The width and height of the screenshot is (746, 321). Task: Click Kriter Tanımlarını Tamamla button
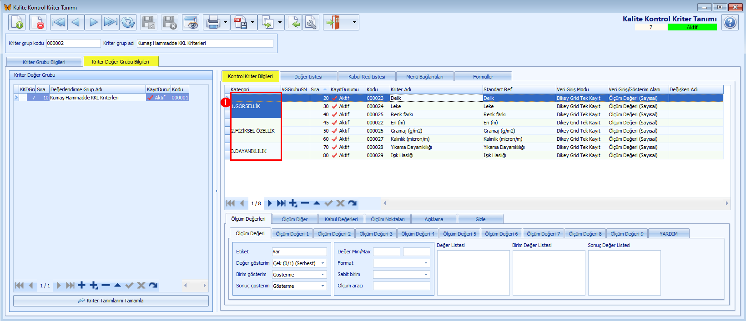pyautogui.click(x=111, y=301)
